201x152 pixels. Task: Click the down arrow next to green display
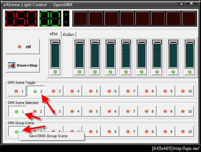pos(66,22)
